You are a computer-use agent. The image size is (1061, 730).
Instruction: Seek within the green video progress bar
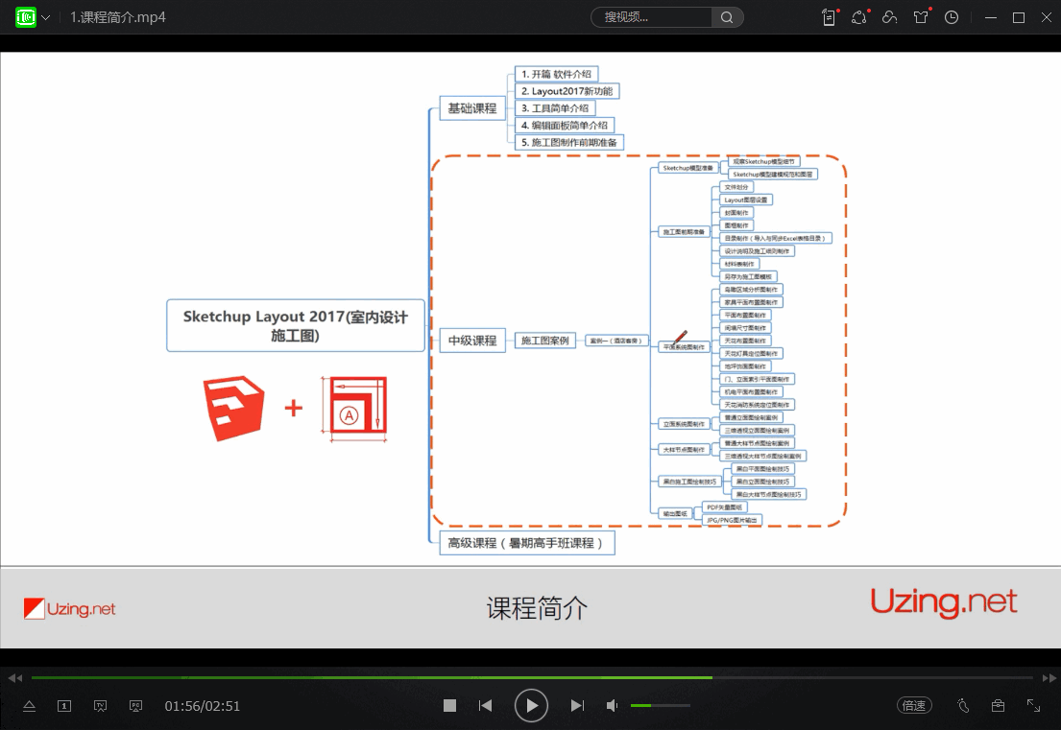(x=532, y=677)
